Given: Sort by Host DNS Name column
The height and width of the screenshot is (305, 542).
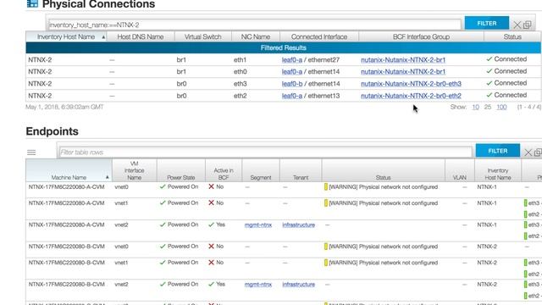Looking at the screenshot, I should pos(141,36).
